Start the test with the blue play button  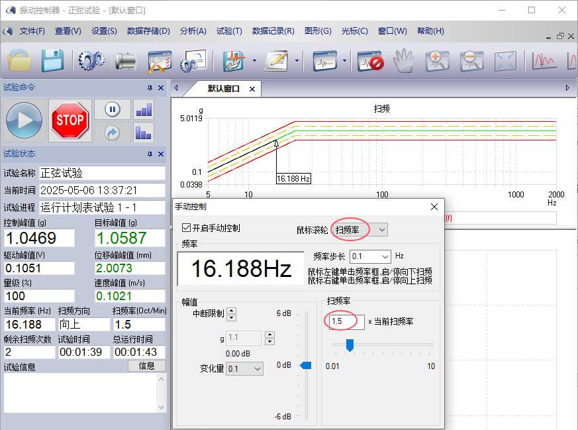pyautogui.click(x=24, y=120)
